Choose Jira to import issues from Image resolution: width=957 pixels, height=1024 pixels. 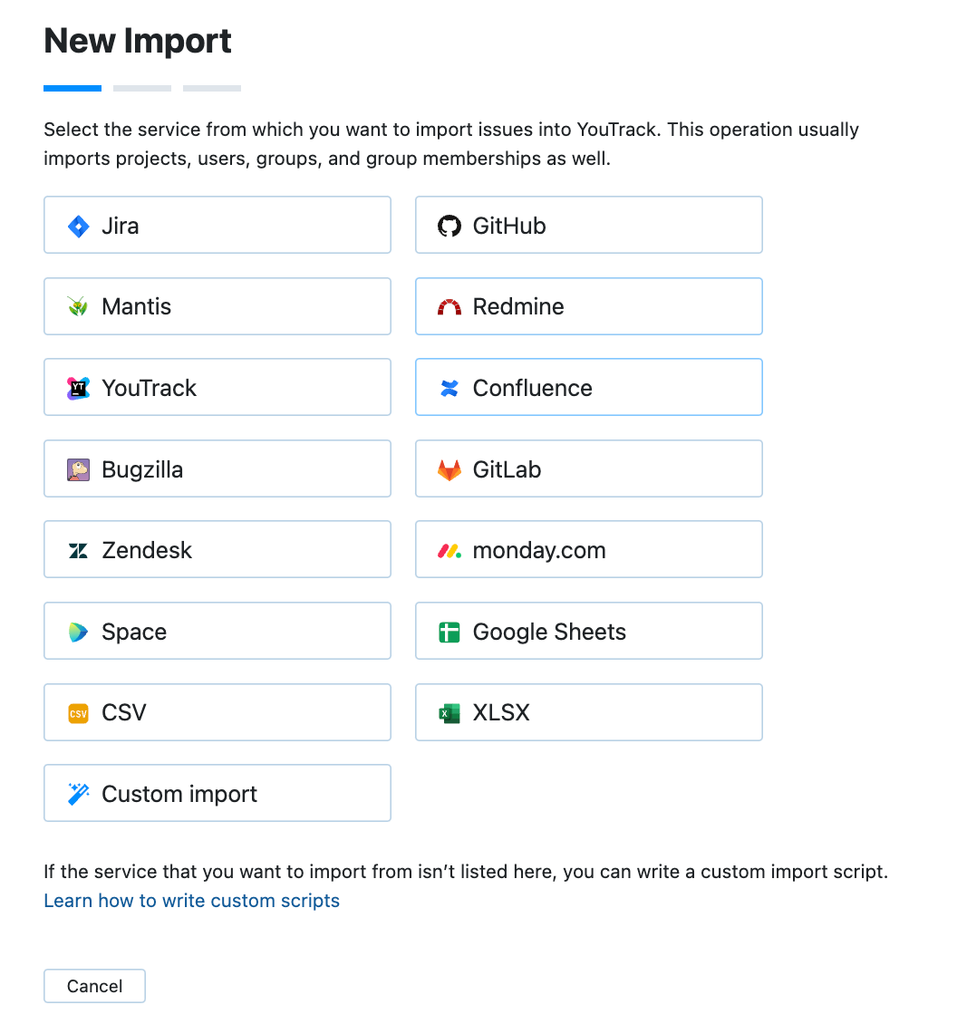217,225
